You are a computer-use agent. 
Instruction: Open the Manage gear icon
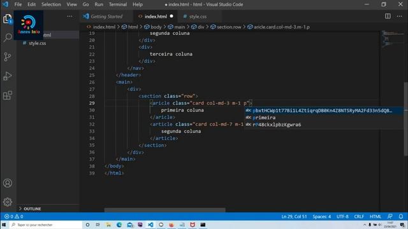click(8, 202)
